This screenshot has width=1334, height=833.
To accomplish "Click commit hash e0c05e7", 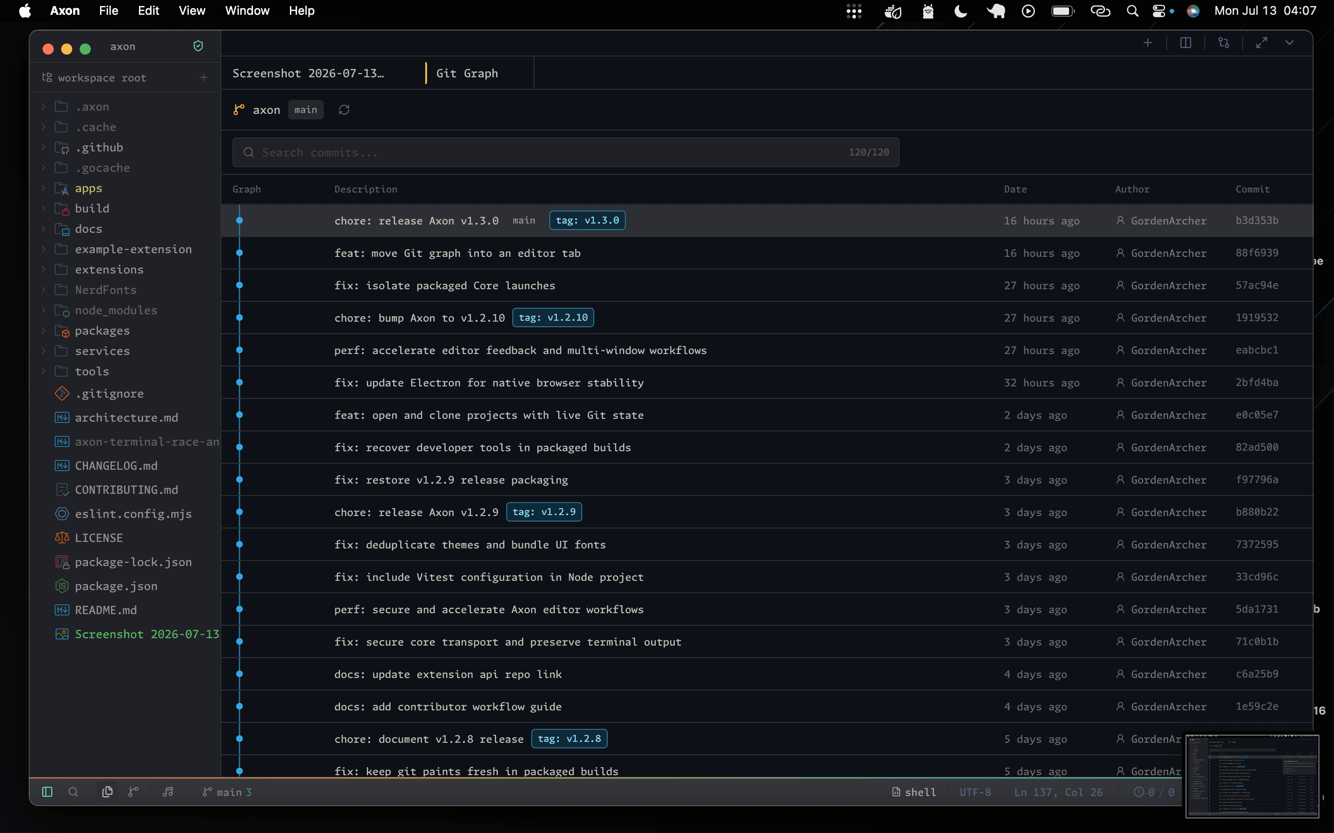I will click(x=1256, y=415).
